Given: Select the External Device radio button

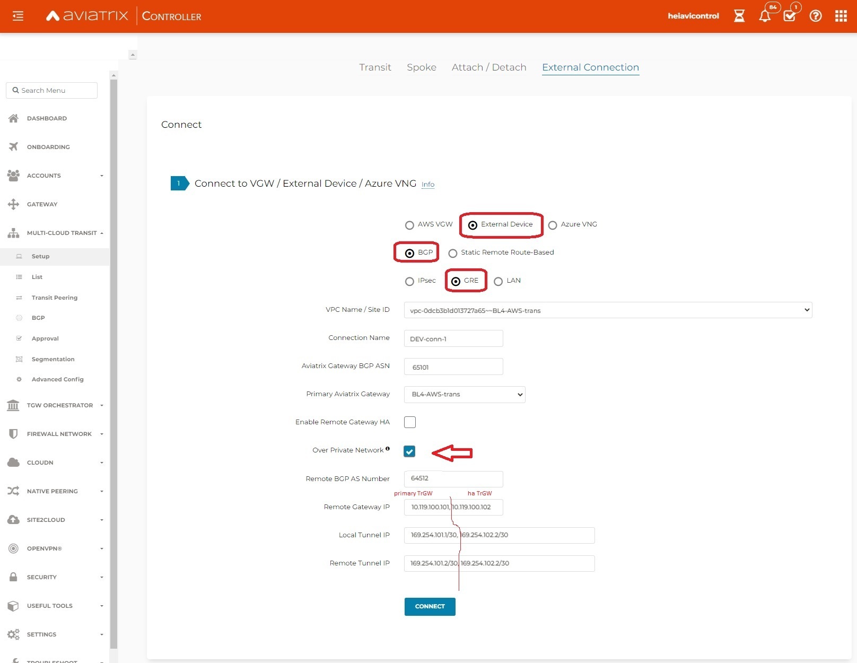Looking at the screenshot, I should (x=473, y=225).
